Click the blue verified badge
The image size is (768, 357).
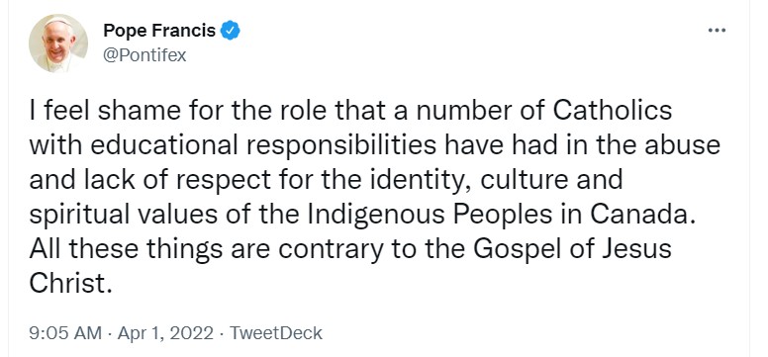[x=230, y=31]
